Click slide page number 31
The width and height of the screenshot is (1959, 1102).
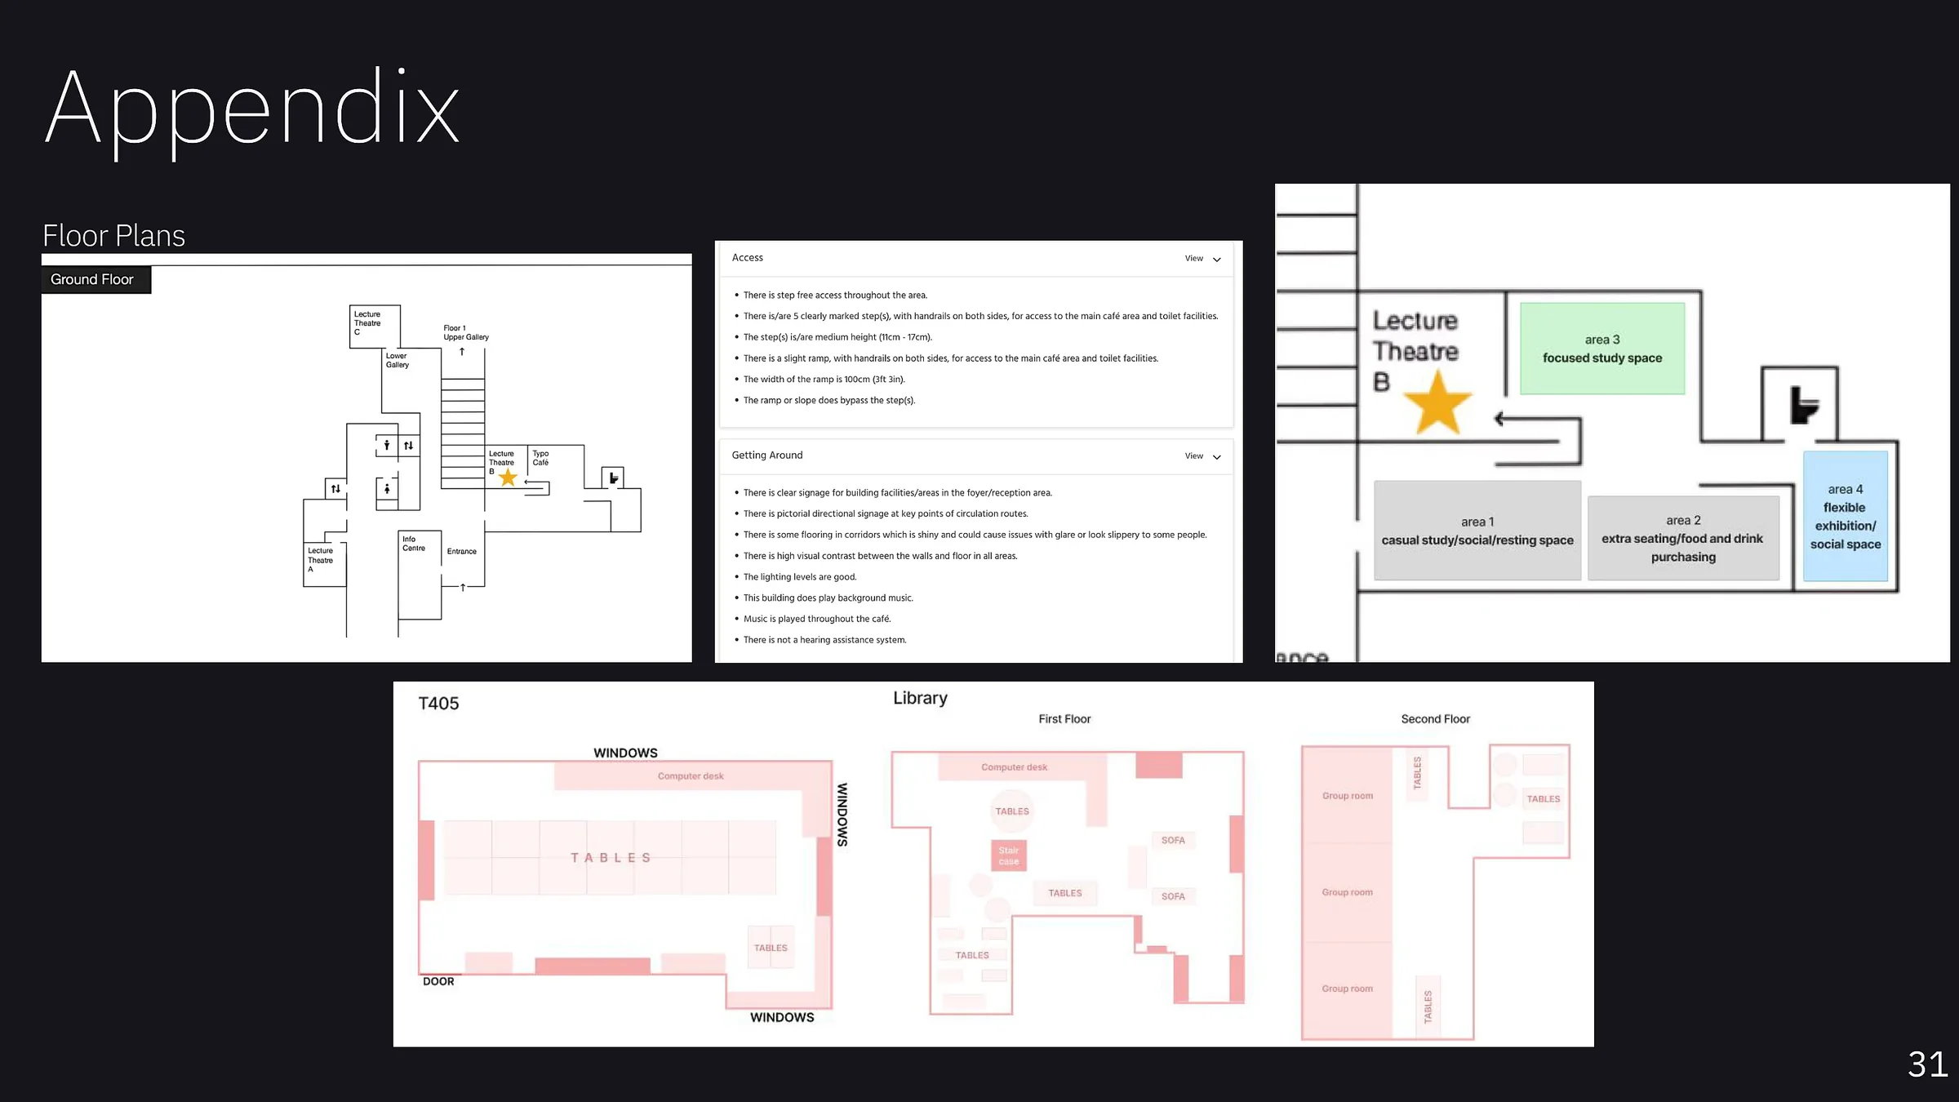tap(1928, 1064)
